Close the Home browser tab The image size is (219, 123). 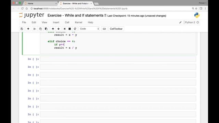[x=56, y=3]
